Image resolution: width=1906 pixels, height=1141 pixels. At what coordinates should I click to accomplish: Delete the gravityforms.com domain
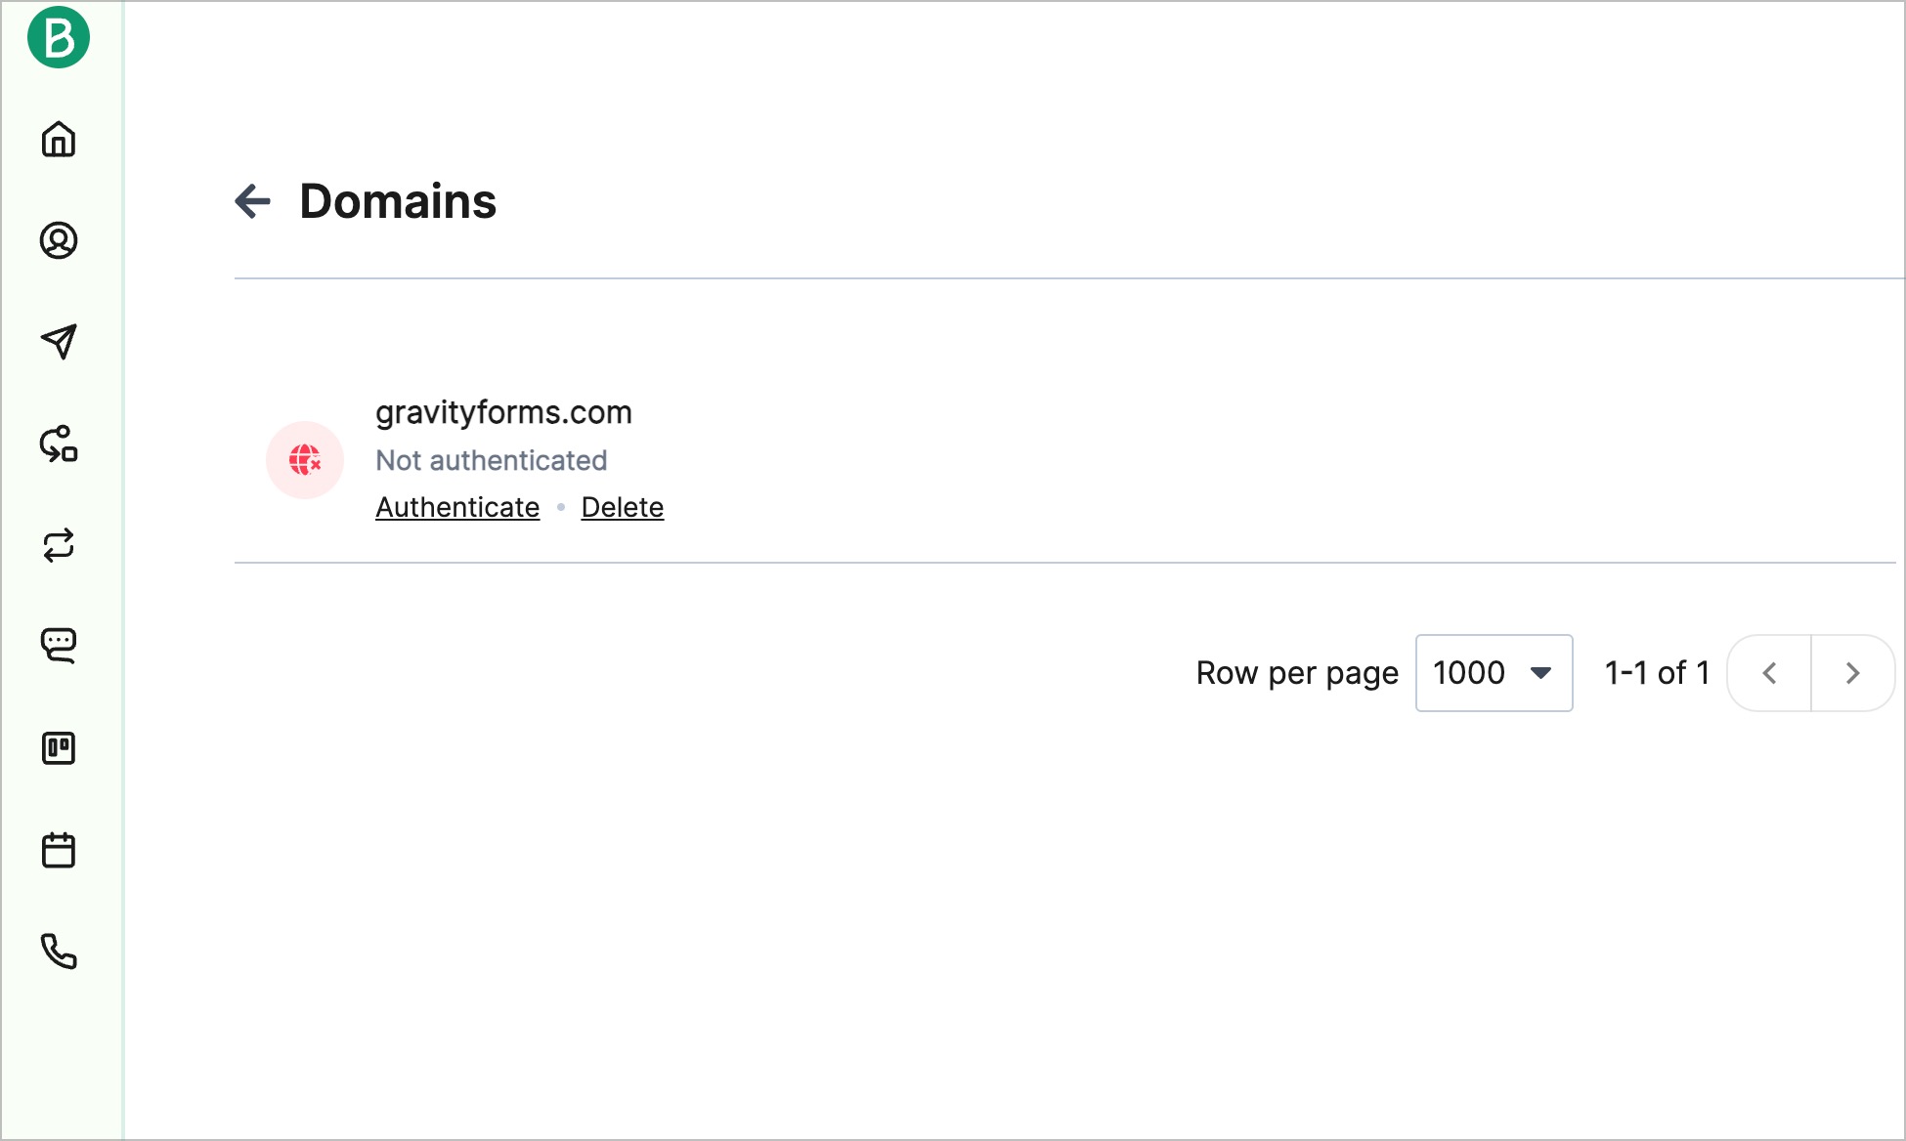click(x=623, y=506)
